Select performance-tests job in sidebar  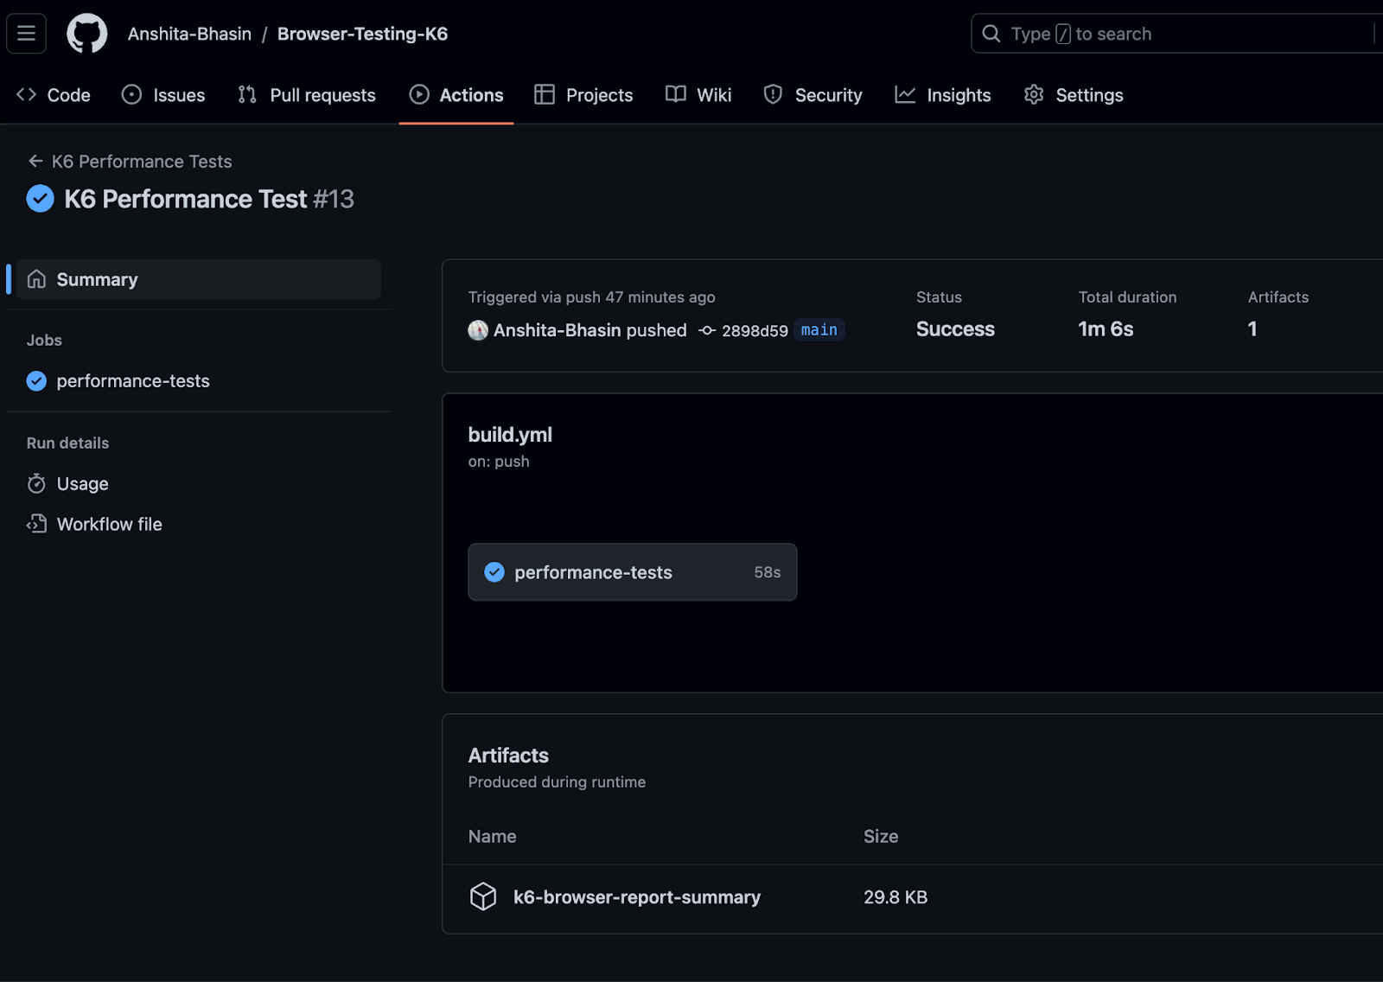click(132, 381)
